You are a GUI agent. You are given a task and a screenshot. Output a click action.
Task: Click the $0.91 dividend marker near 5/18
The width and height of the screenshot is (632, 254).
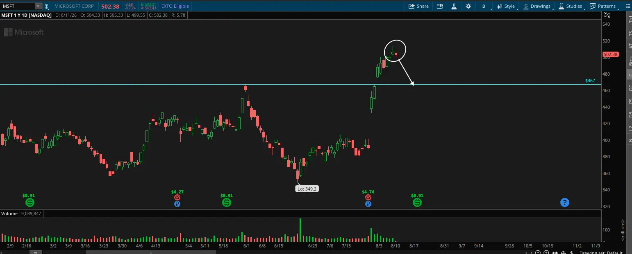coord(226,202)
